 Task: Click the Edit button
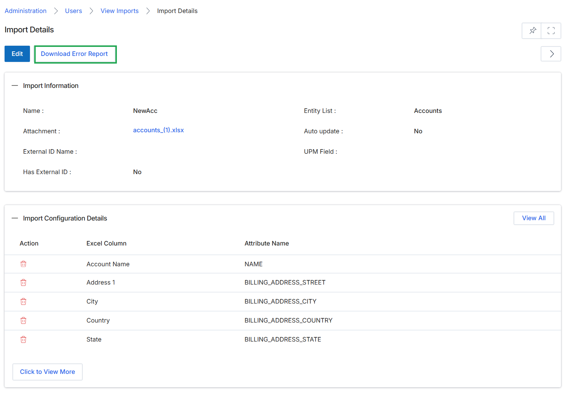click(17, 54)
